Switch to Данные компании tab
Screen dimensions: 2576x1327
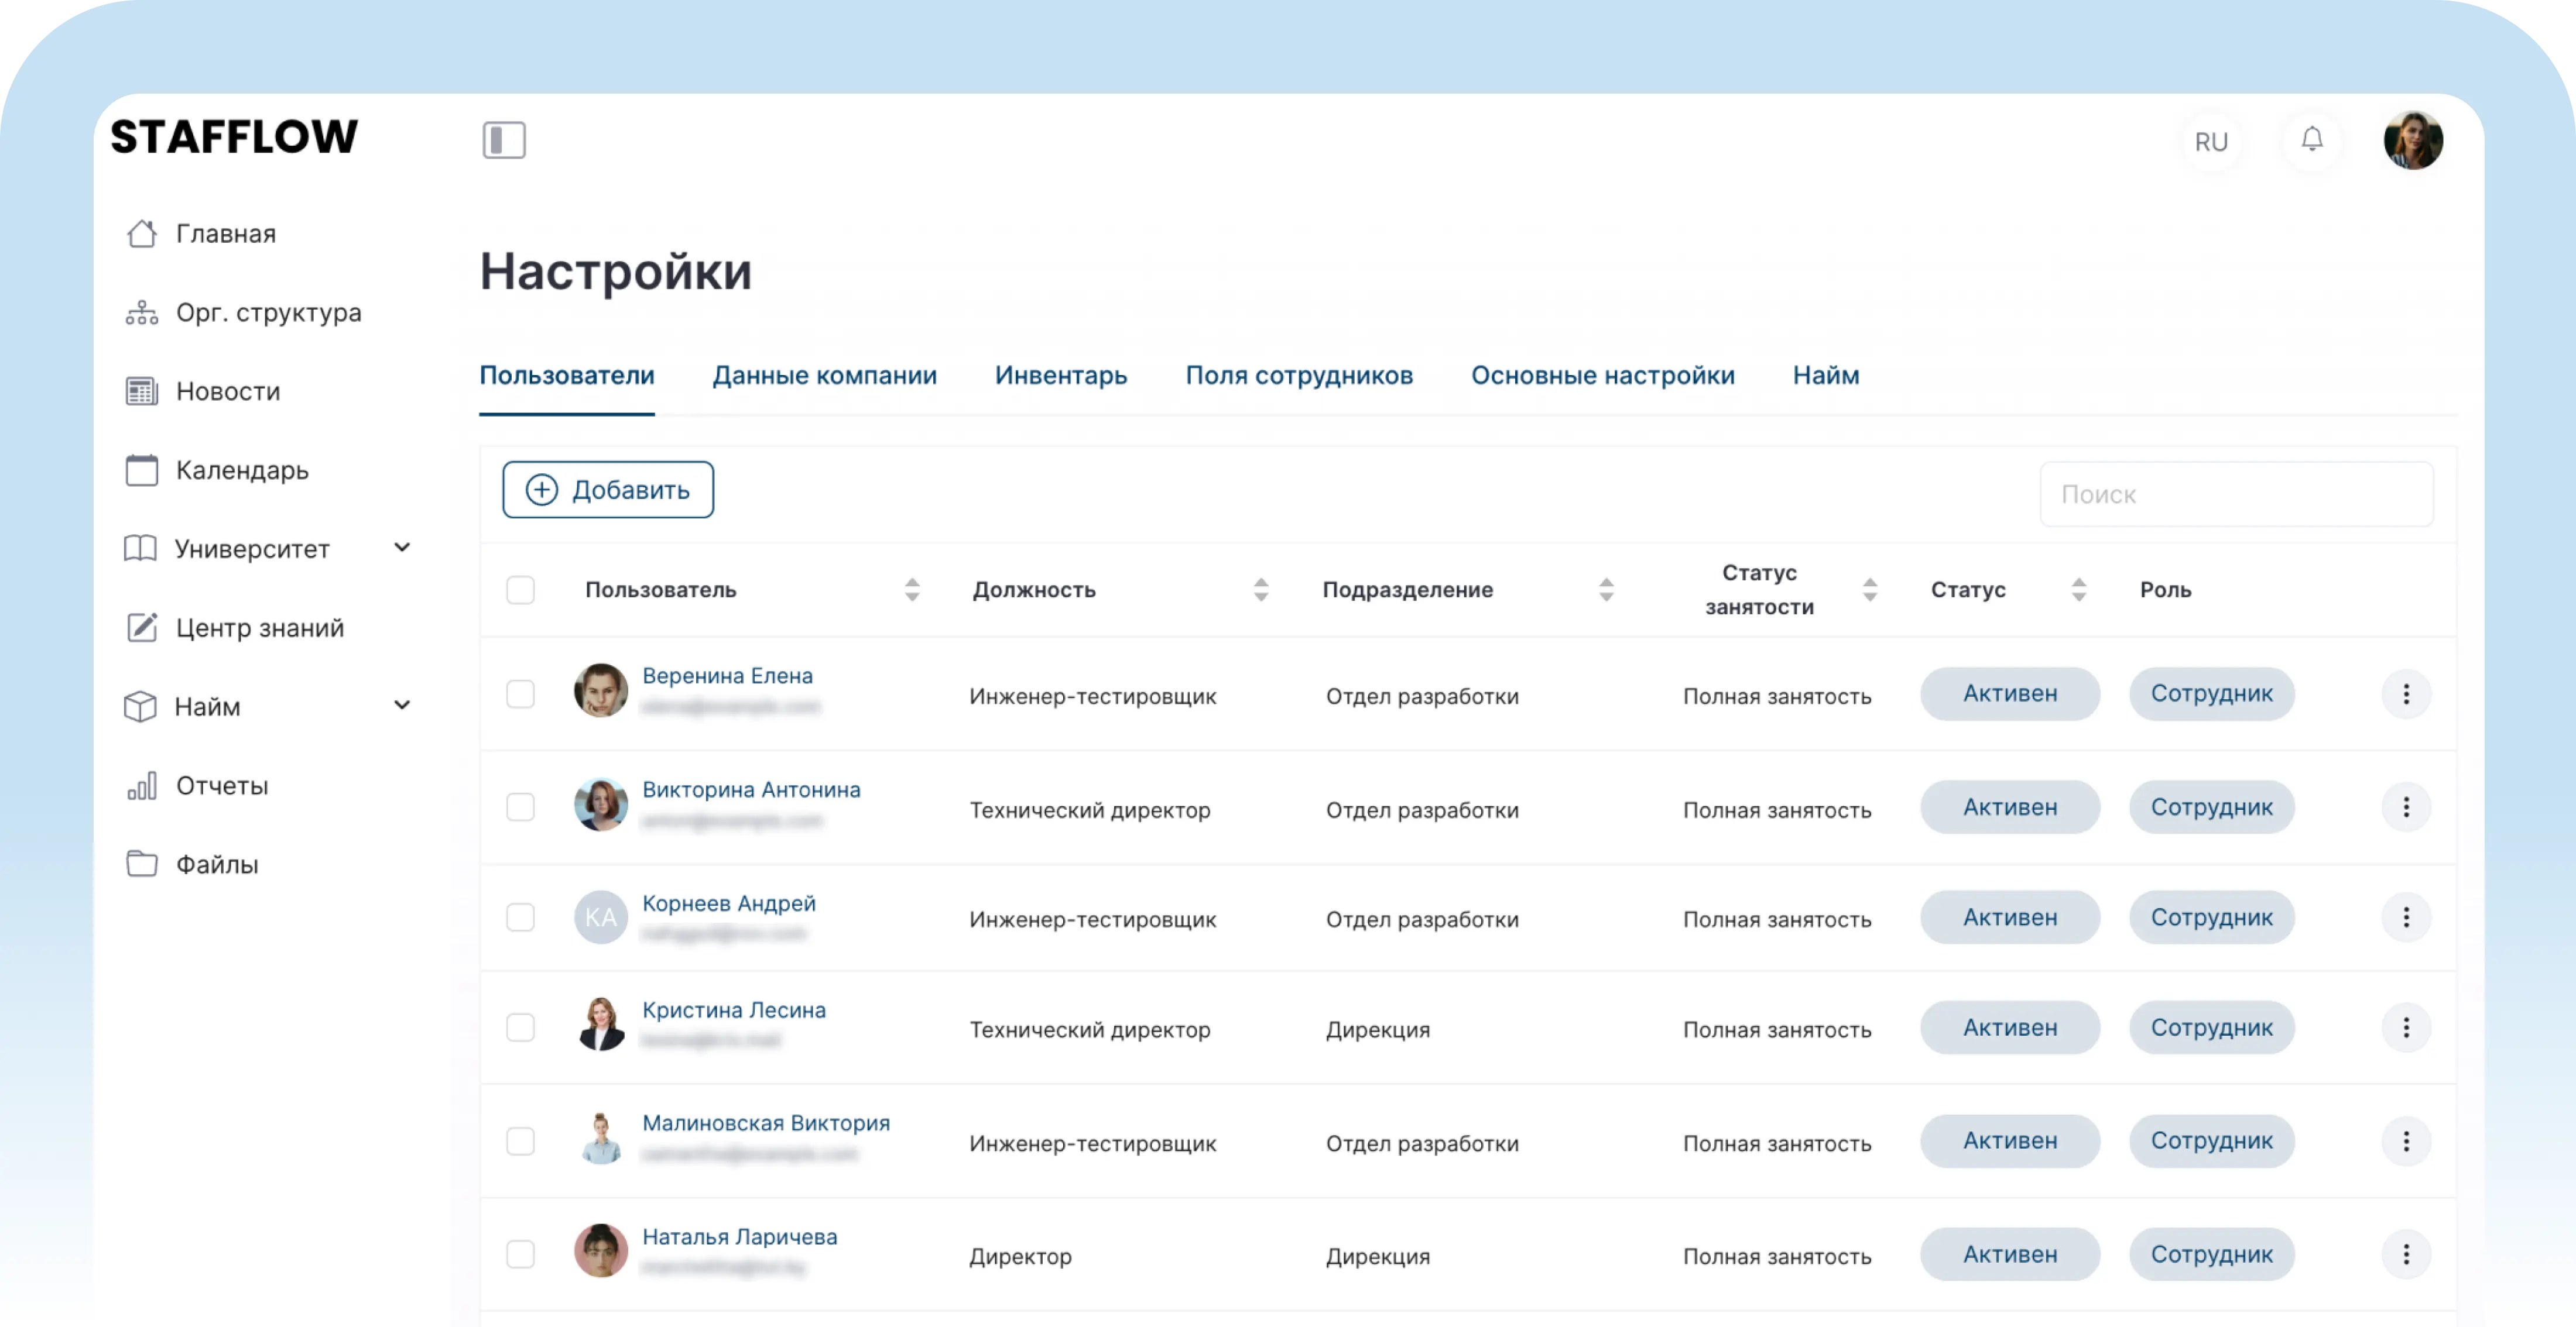click(824, 376)
